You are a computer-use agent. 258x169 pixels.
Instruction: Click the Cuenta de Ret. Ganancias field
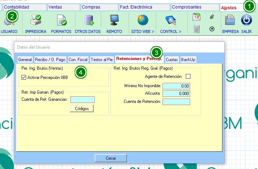tap(83, 100)
